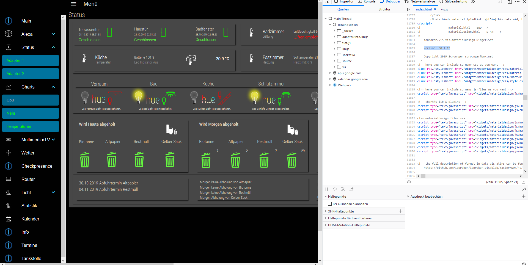Toggle the Küche light bulb
Screen dimensions: 528x265
point(194,98)
